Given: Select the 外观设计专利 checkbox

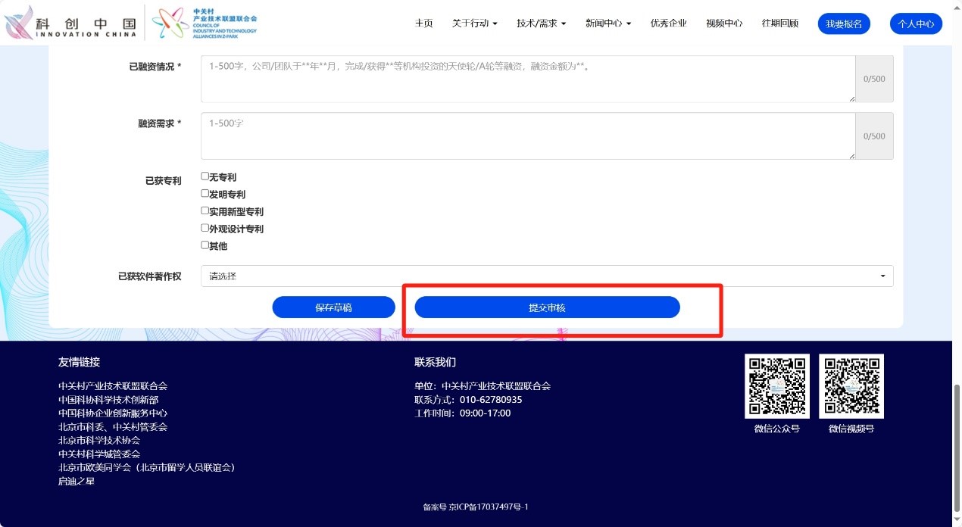Looking at the screenshot, I should coord(205,228).
